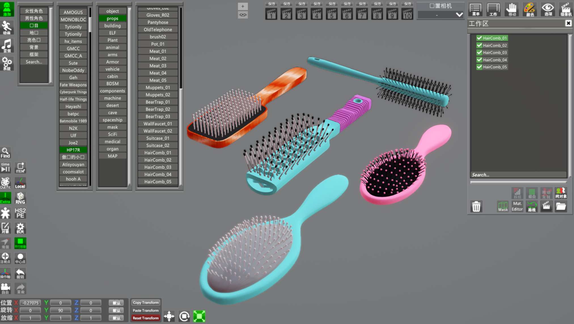Open the Mat. Editor button
The height and width of the screenshot is (324, 574).
[517, 206]
